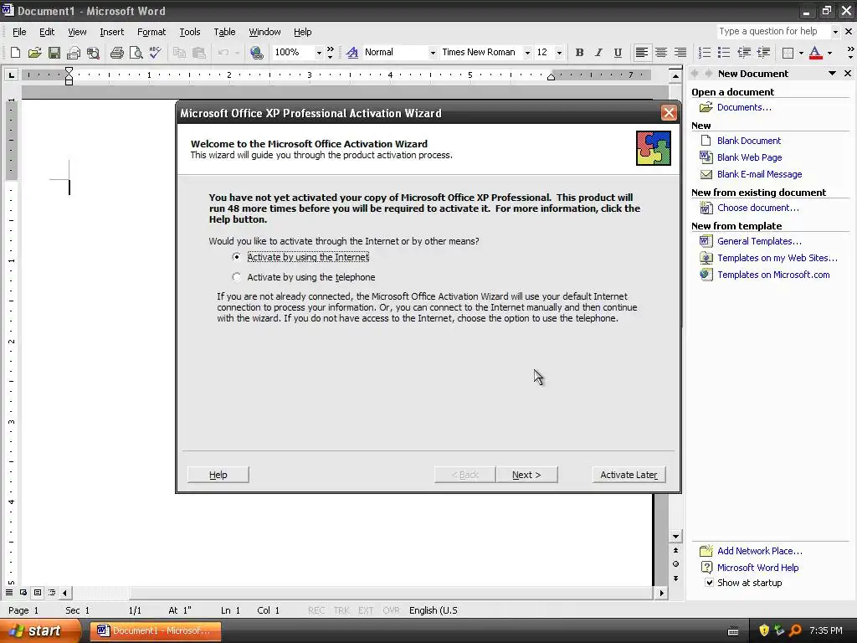Open the border style dropdown arrow
The image size is (857, 643).
(x=801, y=53)
